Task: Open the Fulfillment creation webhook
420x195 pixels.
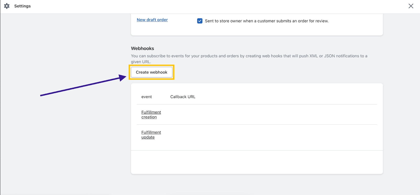Action: [x=151, y=114]
